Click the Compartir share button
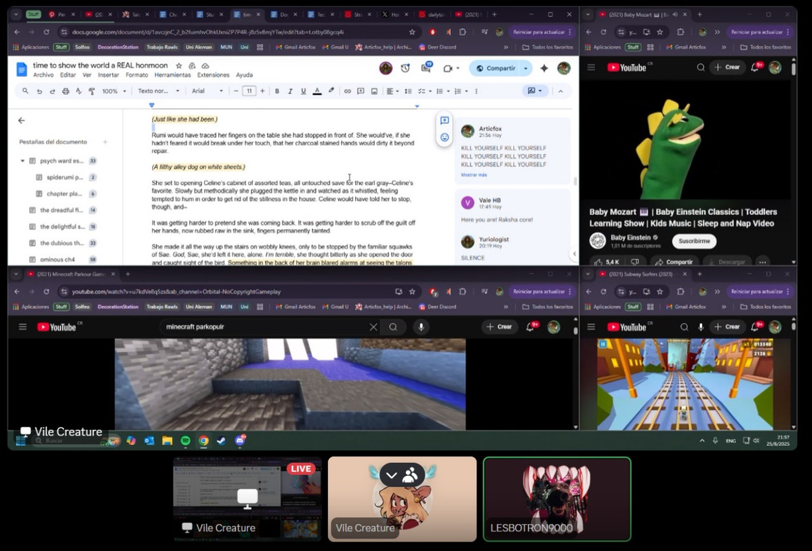The width and height of the screenshot is (812, 551). (x=495, y=68)
